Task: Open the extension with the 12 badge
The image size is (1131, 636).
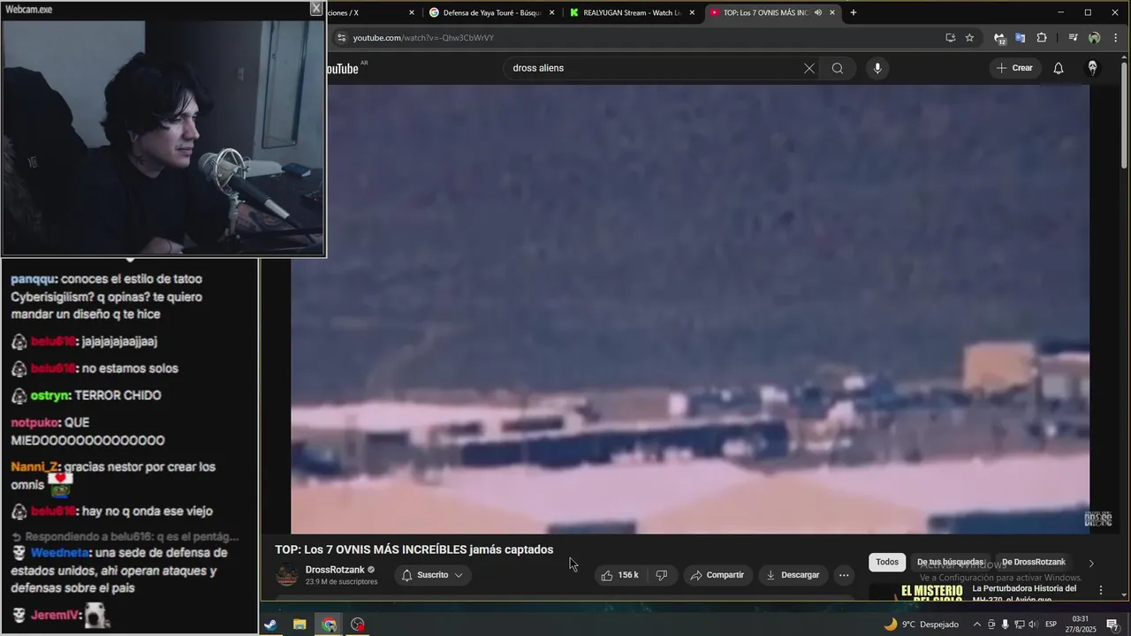Action: [999, 38]
